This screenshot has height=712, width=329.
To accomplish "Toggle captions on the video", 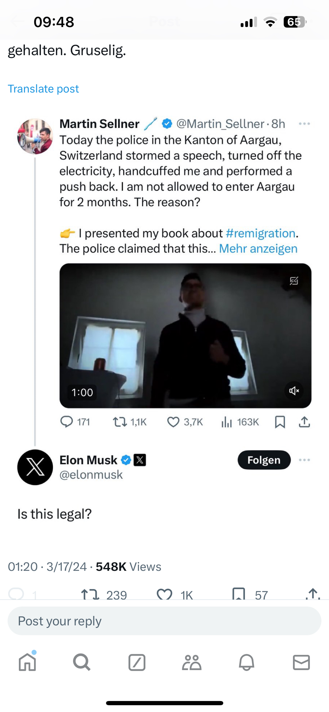I will [x=294, y=281].
